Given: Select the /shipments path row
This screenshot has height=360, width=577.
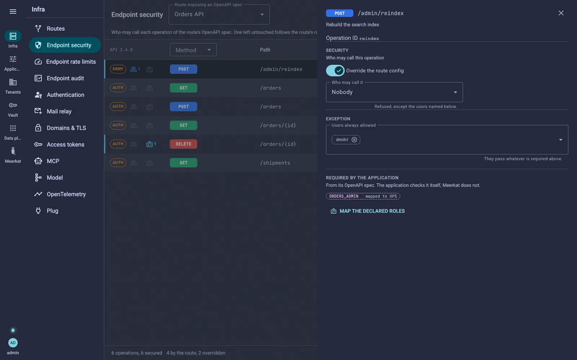Looking at the screenshot, I should pos(211,163).
